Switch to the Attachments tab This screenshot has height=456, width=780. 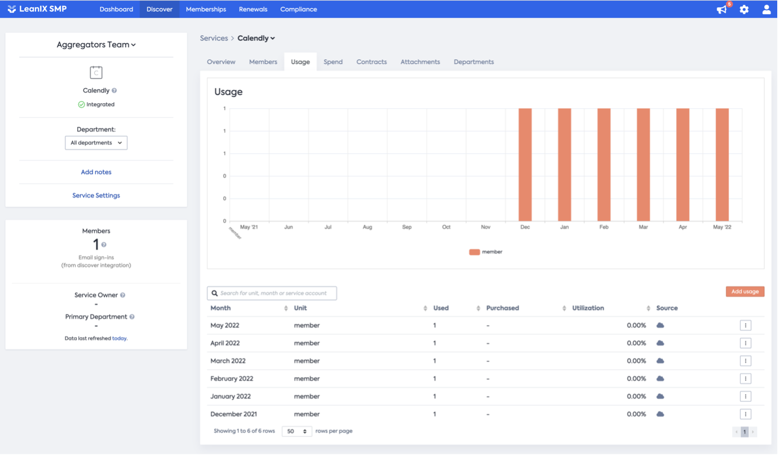tap(422, 62)
